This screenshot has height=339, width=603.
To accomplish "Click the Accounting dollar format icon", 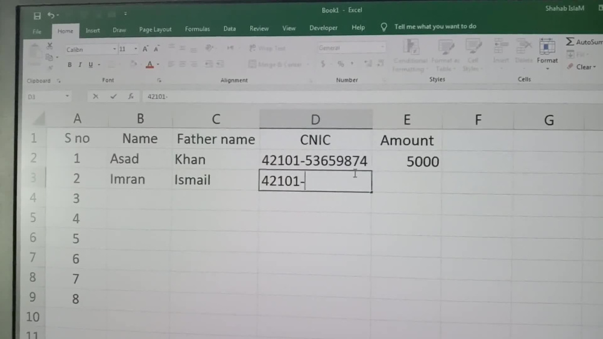I will coord(323,64).
